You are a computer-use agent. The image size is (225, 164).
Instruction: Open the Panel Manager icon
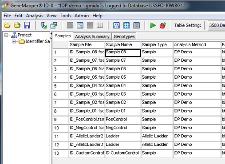116,25
